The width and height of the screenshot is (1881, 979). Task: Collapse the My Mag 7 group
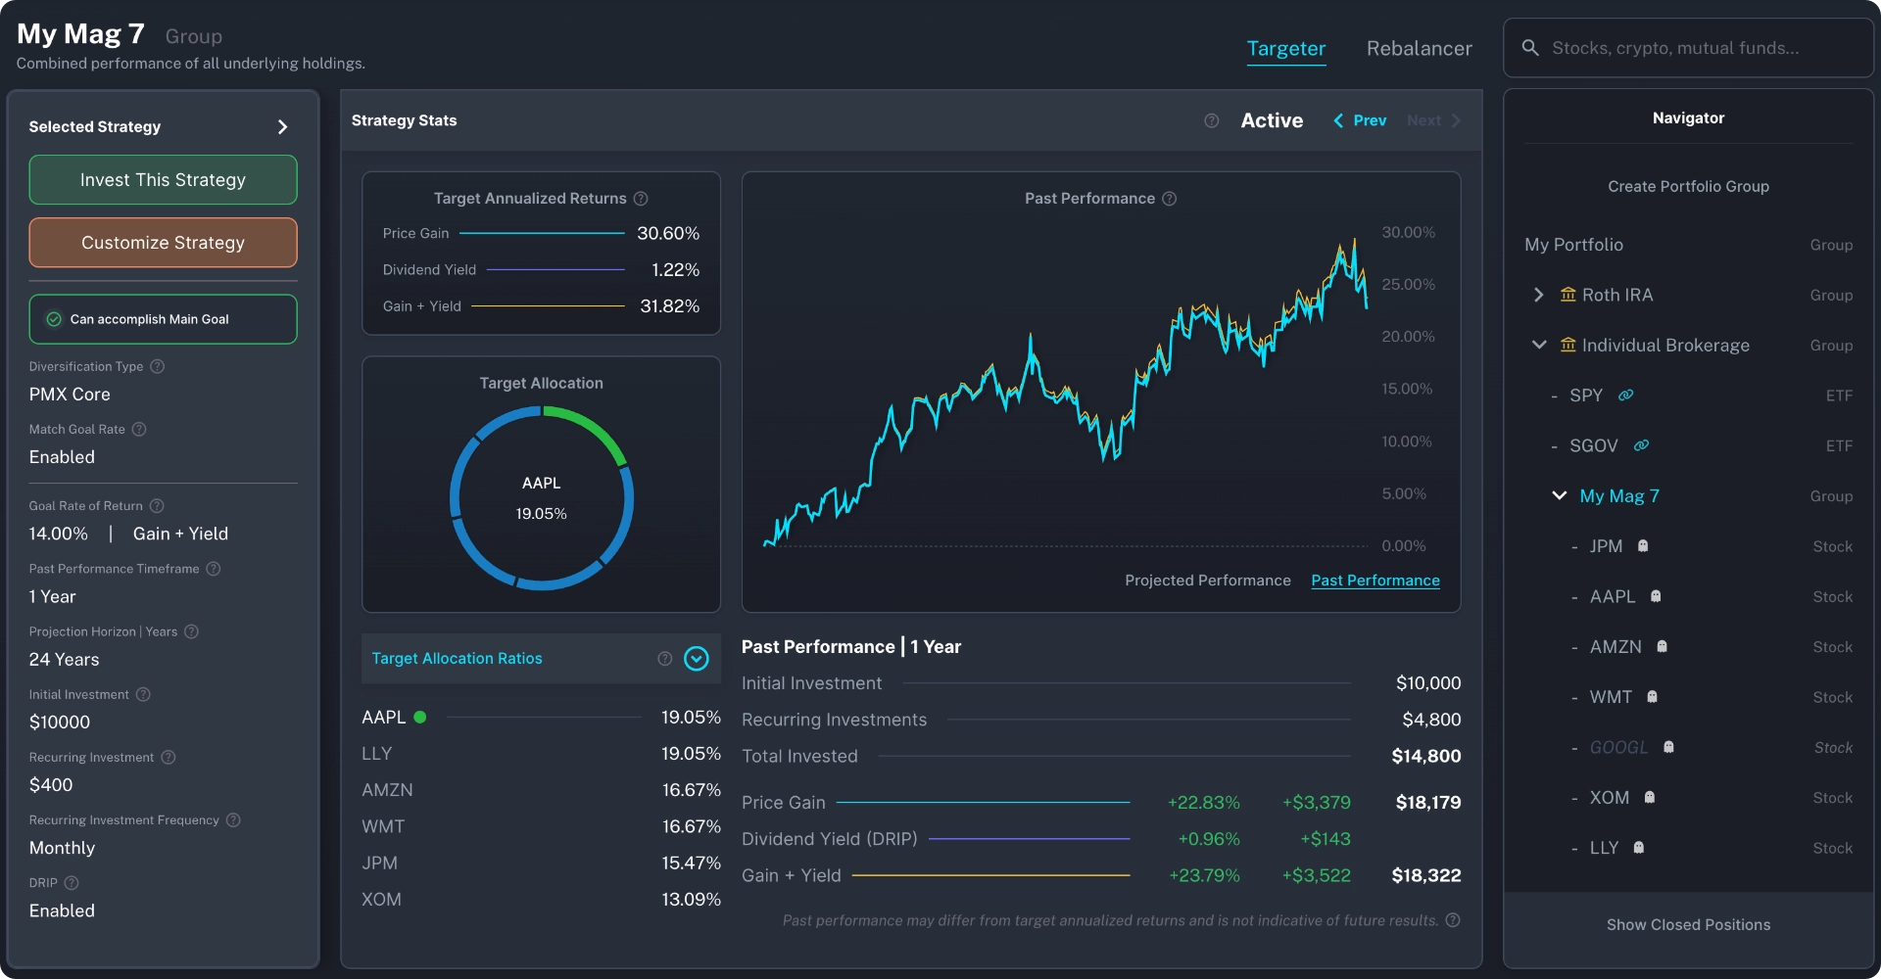(x=1559, y=495)
